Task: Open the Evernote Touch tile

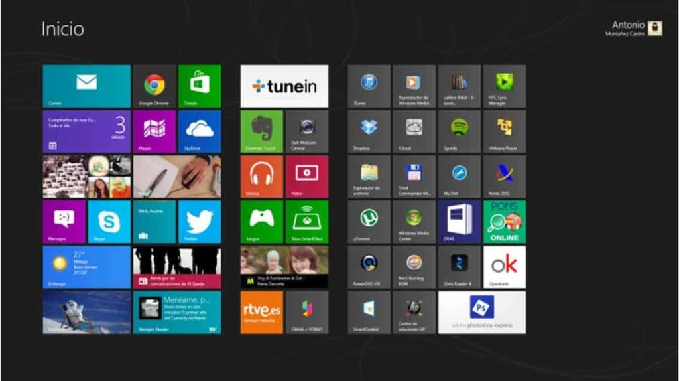Action: click(261, 131)
